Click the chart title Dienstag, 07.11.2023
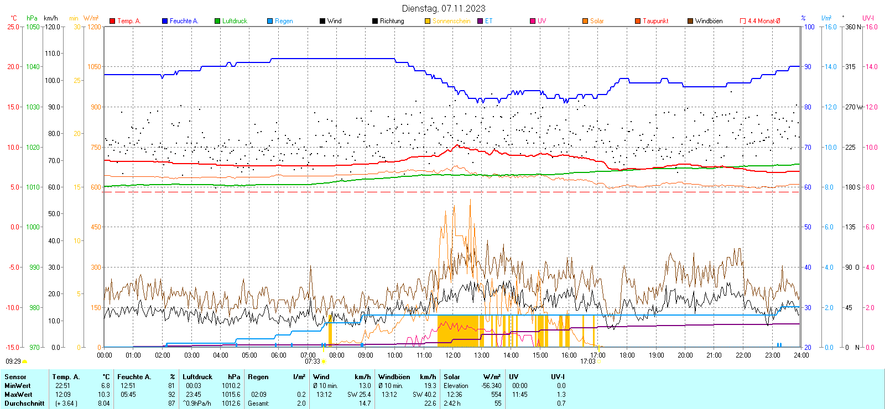This screenshot has width=885, height=409. pyautogui.click(x=444, y=8)
